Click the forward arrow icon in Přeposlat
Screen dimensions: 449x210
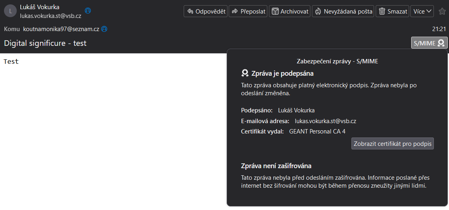235,12
